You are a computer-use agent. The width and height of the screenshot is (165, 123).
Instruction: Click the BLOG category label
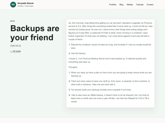click(x=13, y=21)
